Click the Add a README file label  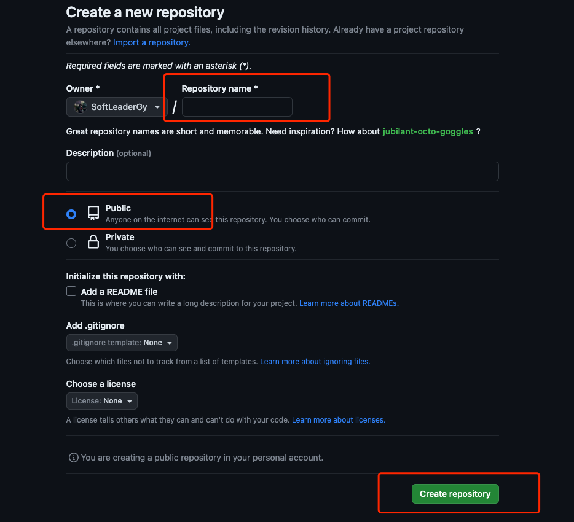(x=119, y=292)
